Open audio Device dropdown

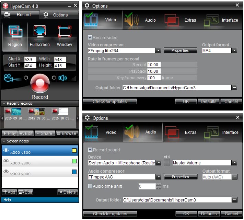[159, 163]
